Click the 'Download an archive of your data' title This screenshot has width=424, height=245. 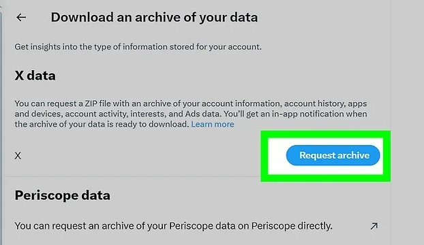tap(155, 17)
